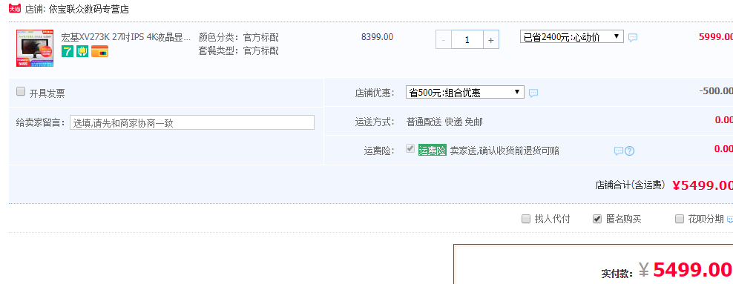The image size is (733, 284).
Task: Click the comment icon beside 组合优惠 dropdown
Action: point(533,93)
